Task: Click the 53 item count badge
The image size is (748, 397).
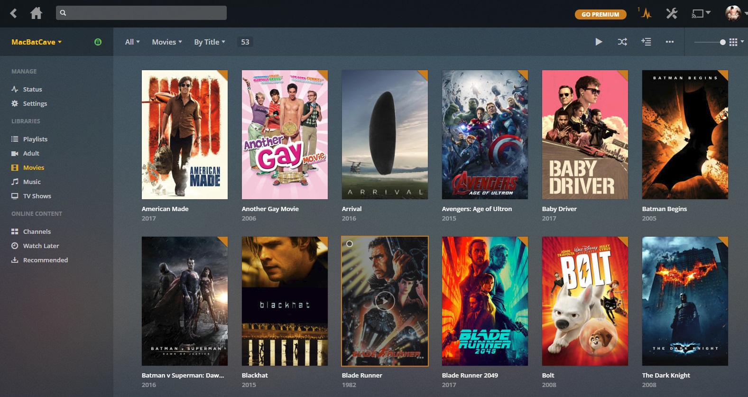Action: click(x=245, y=42)
